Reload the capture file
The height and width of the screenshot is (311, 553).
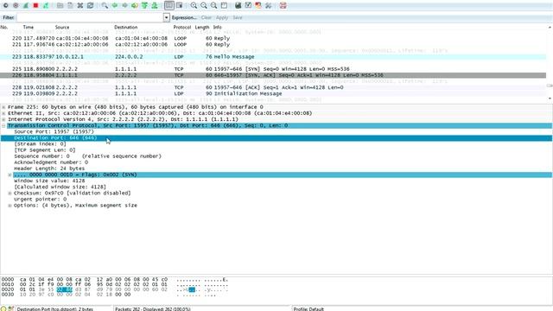[90, 6]
